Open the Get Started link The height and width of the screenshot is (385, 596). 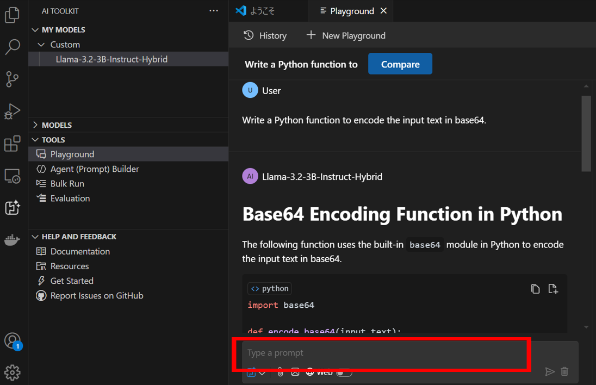(128, 281)
